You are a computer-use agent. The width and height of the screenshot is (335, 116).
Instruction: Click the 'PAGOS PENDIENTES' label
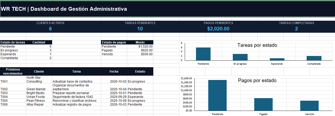[x=218, y=23]
